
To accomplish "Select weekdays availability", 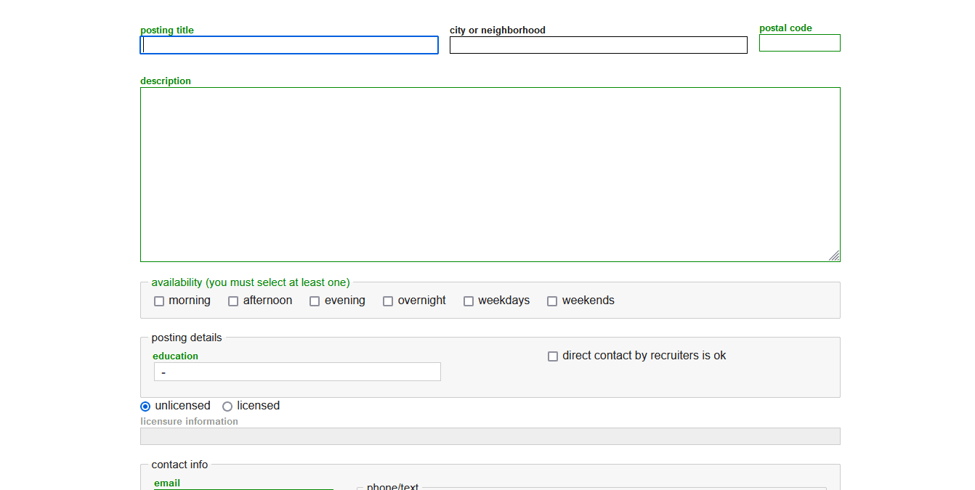I will 469,301.
